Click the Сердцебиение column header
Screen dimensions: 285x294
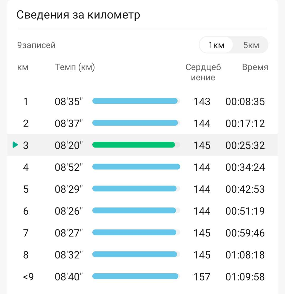pyautogui.click(x=203, y=72)
